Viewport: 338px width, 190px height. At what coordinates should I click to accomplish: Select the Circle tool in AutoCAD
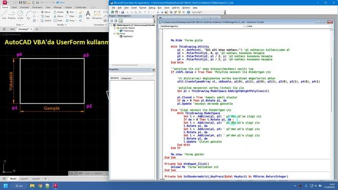pos(20,15)
